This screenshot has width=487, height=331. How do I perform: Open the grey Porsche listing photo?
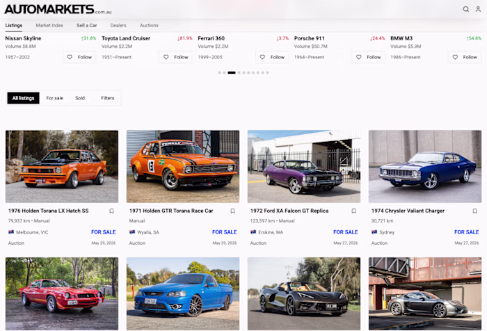click(x=425, y=293)
